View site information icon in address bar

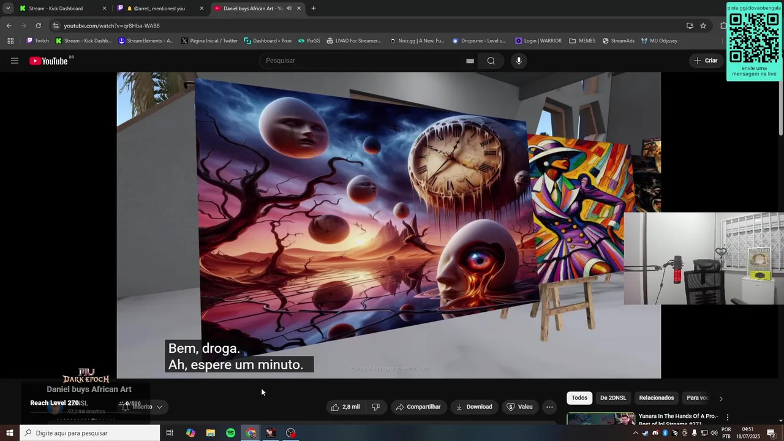coord(56,26)
